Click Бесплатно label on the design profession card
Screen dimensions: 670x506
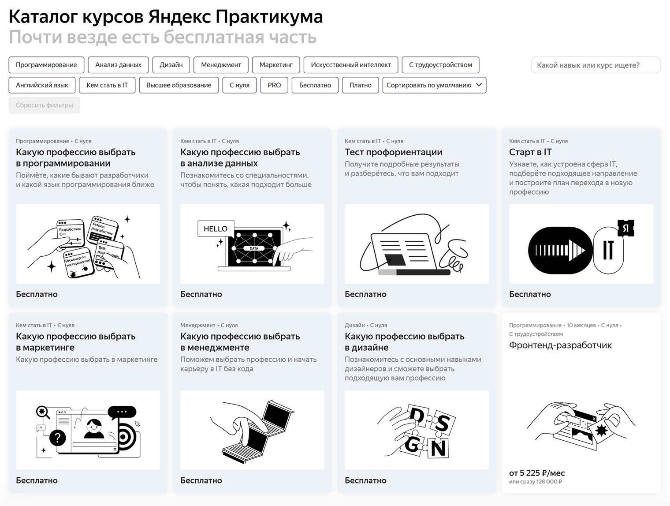tap(365, 480)
